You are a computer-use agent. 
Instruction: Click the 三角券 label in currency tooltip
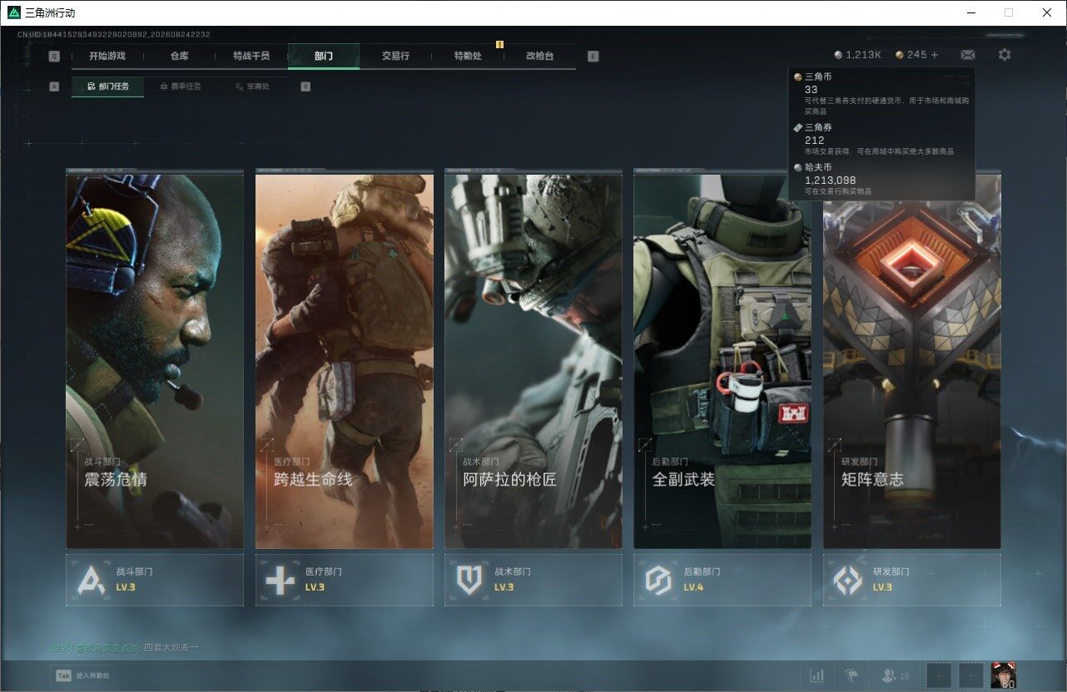tap(818, 127)
